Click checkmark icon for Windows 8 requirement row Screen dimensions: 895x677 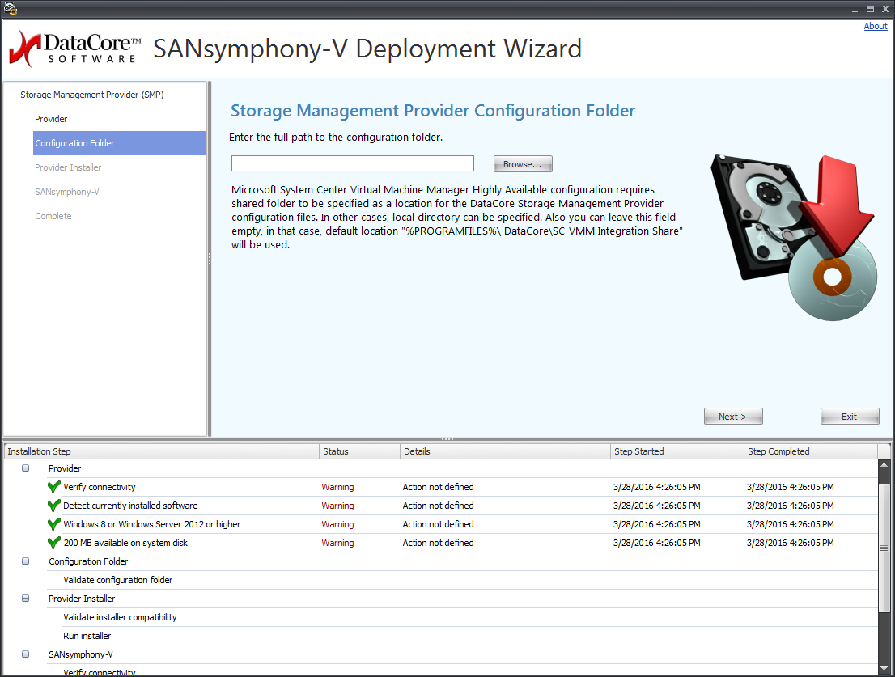(x=54, y=524)
